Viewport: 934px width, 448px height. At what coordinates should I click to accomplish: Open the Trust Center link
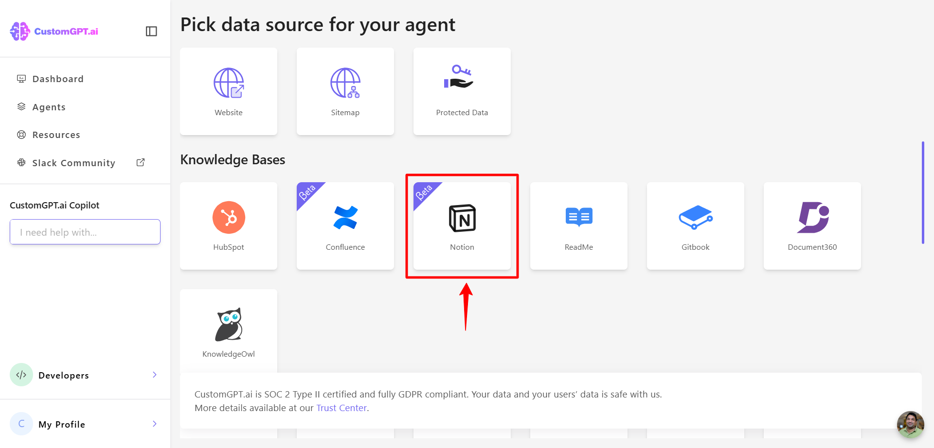click(x=341, y=408)
